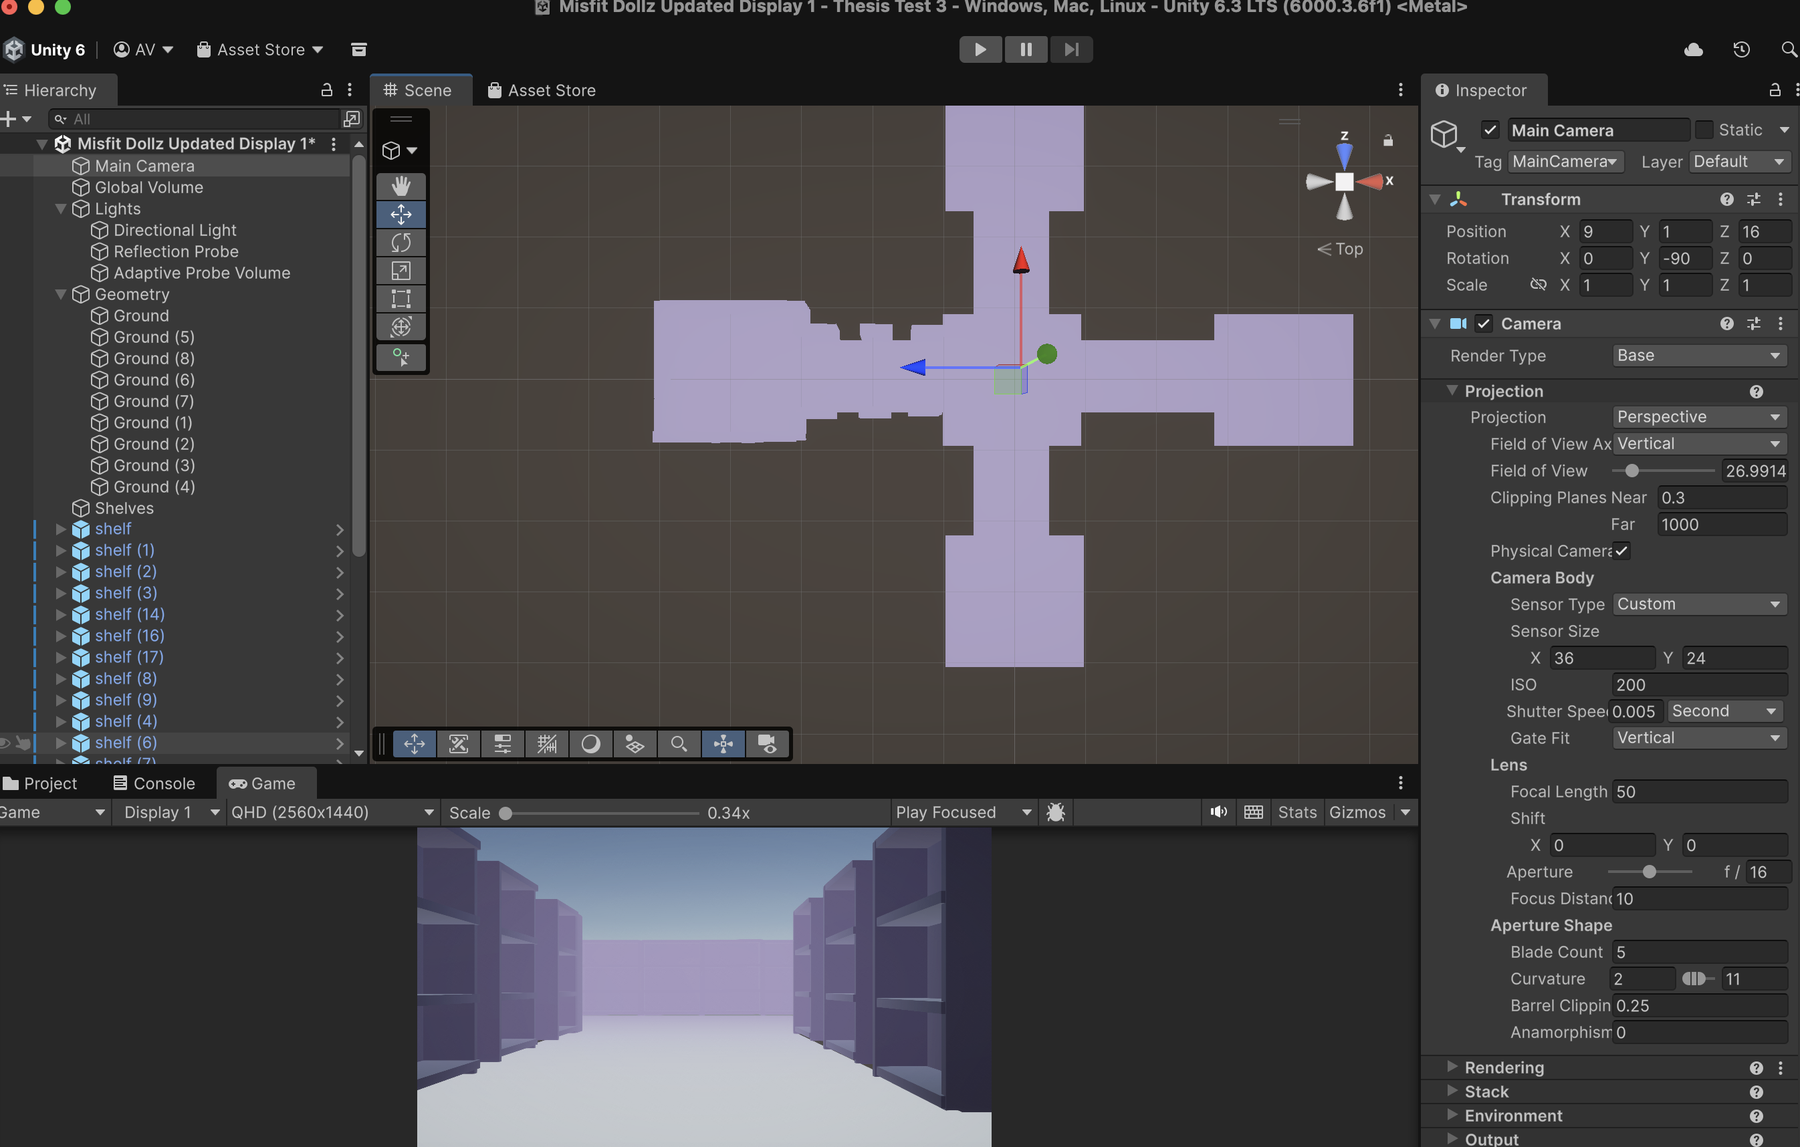Collapse the Geometry group in Hierarchy
Image resolution: width=1800 pixels, height=1147 pixels.
pyautogui.click(x=62, y=294)
